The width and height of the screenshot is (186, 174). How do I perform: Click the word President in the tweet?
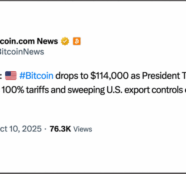[161, 76]
